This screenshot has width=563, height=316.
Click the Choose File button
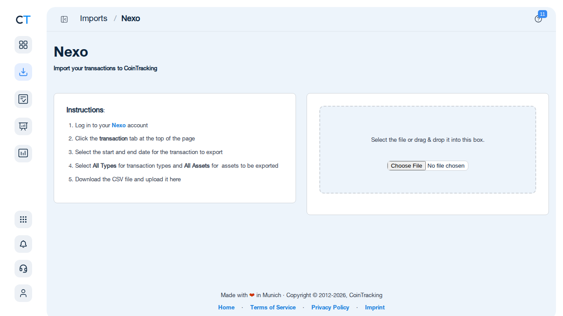(406, 165)
